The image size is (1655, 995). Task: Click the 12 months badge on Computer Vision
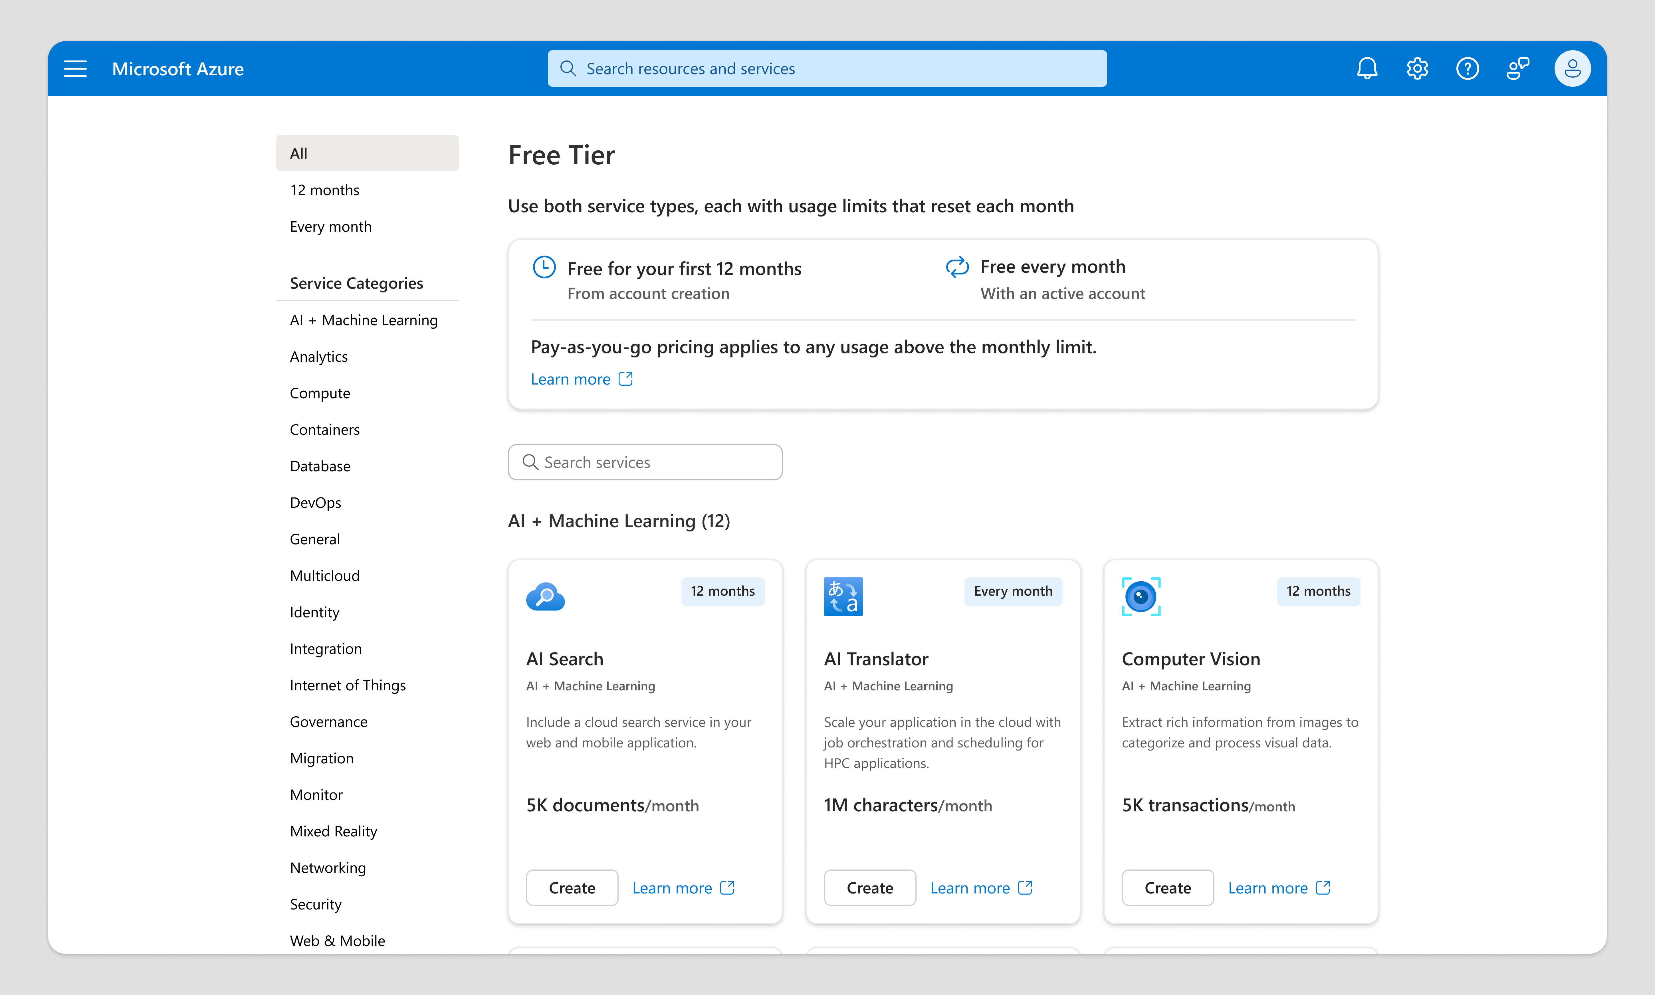point(1318,591)
